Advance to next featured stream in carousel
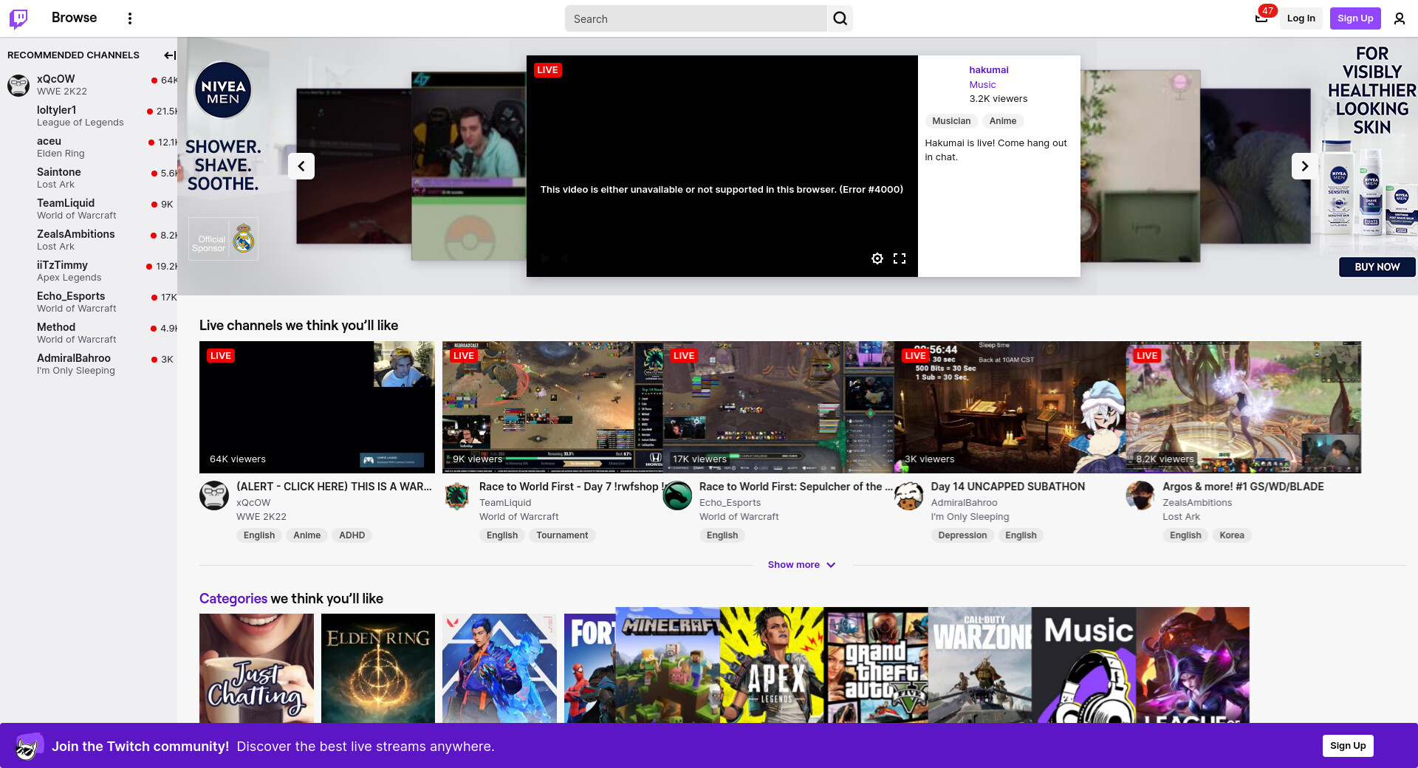The width and height of the screenshot is (1418, 768). click(1304, 166)
